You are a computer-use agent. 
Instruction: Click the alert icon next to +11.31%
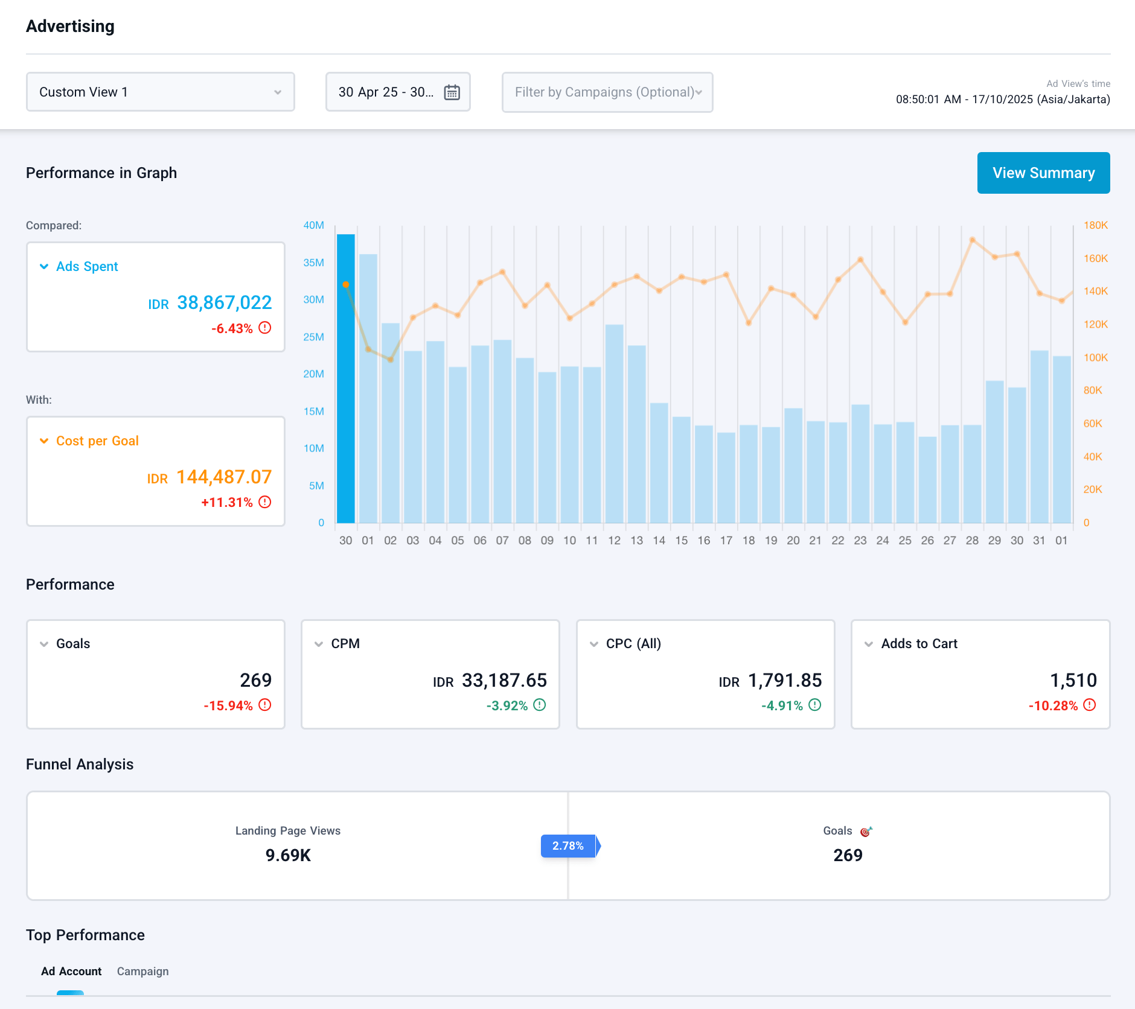tap(265, 502)
